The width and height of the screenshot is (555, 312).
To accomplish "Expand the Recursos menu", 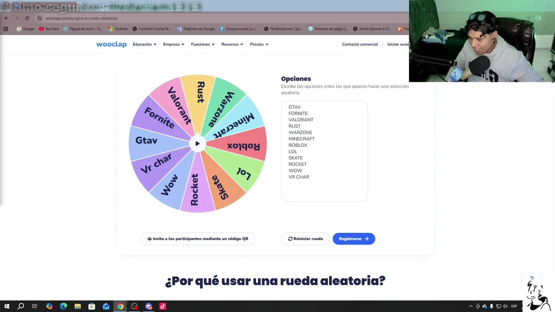I will 232,44.
